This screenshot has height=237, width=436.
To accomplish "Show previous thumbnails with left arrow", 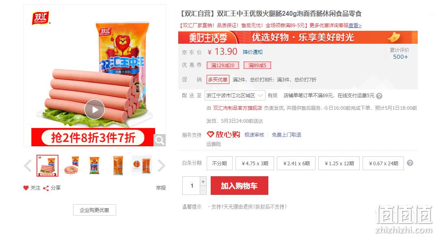I will [x=28, y=166].
